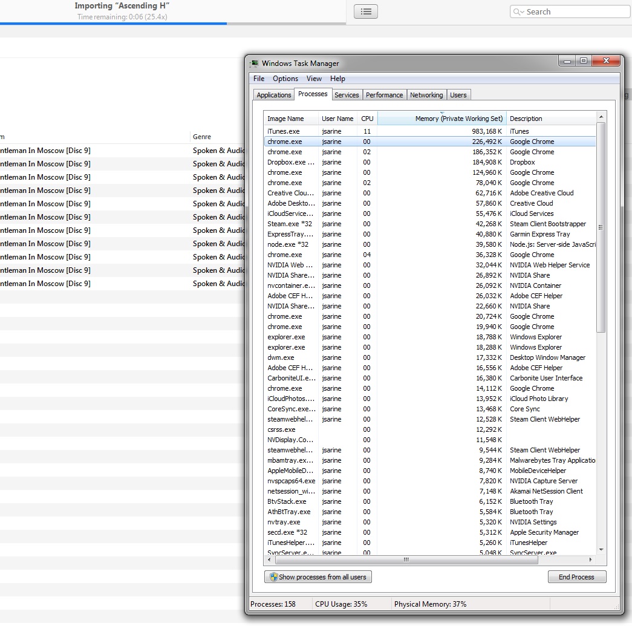Select the AthBtTray.exe process row
This screenshot has height=626, width=632.
429,512
